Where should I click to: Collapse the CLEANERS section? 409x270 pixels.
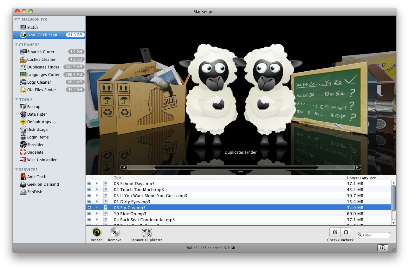(x=17, y=45)
